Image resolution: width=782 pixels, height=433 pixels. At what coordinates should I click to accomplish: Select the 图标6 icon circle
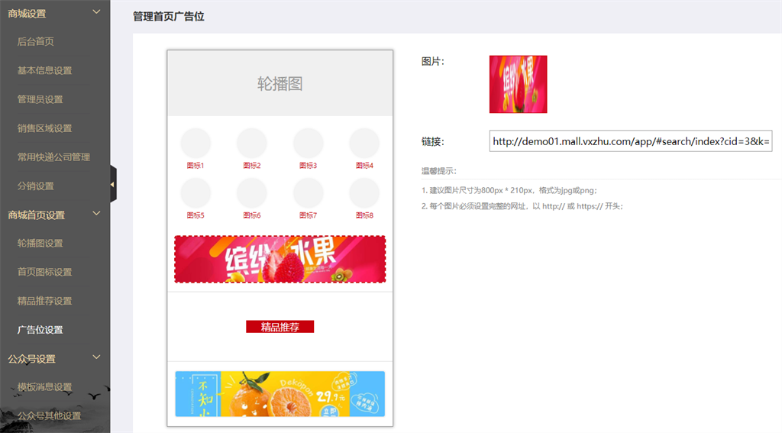[252, 193]
